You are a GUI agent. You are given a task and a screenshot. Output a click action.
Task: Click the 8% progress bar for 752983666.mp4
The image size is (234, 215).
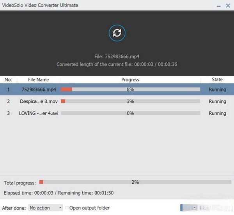pos(130,90)
